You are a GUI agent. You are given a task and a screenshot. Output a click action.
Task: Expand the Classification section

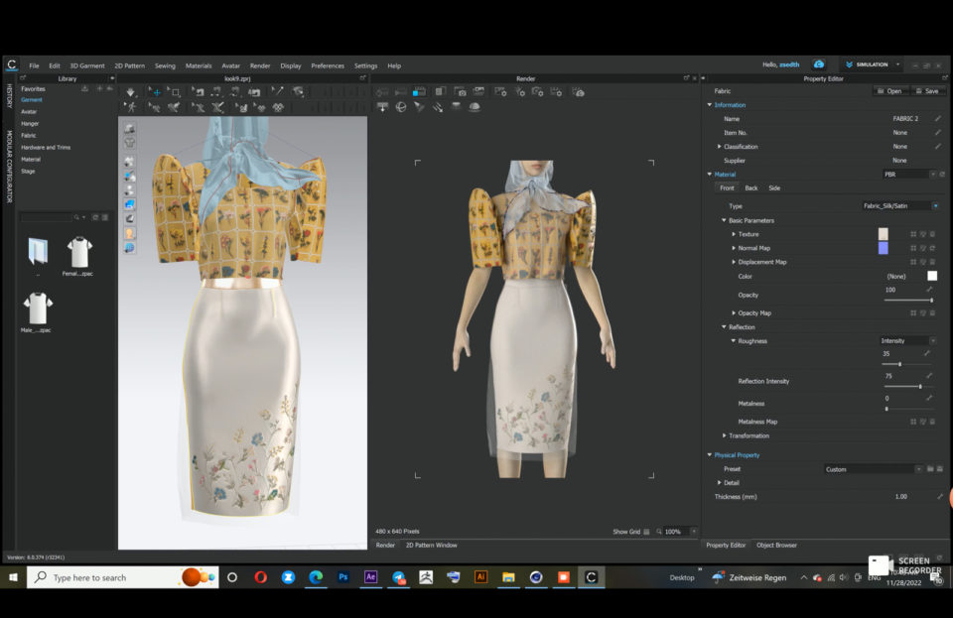coord(719,147)
